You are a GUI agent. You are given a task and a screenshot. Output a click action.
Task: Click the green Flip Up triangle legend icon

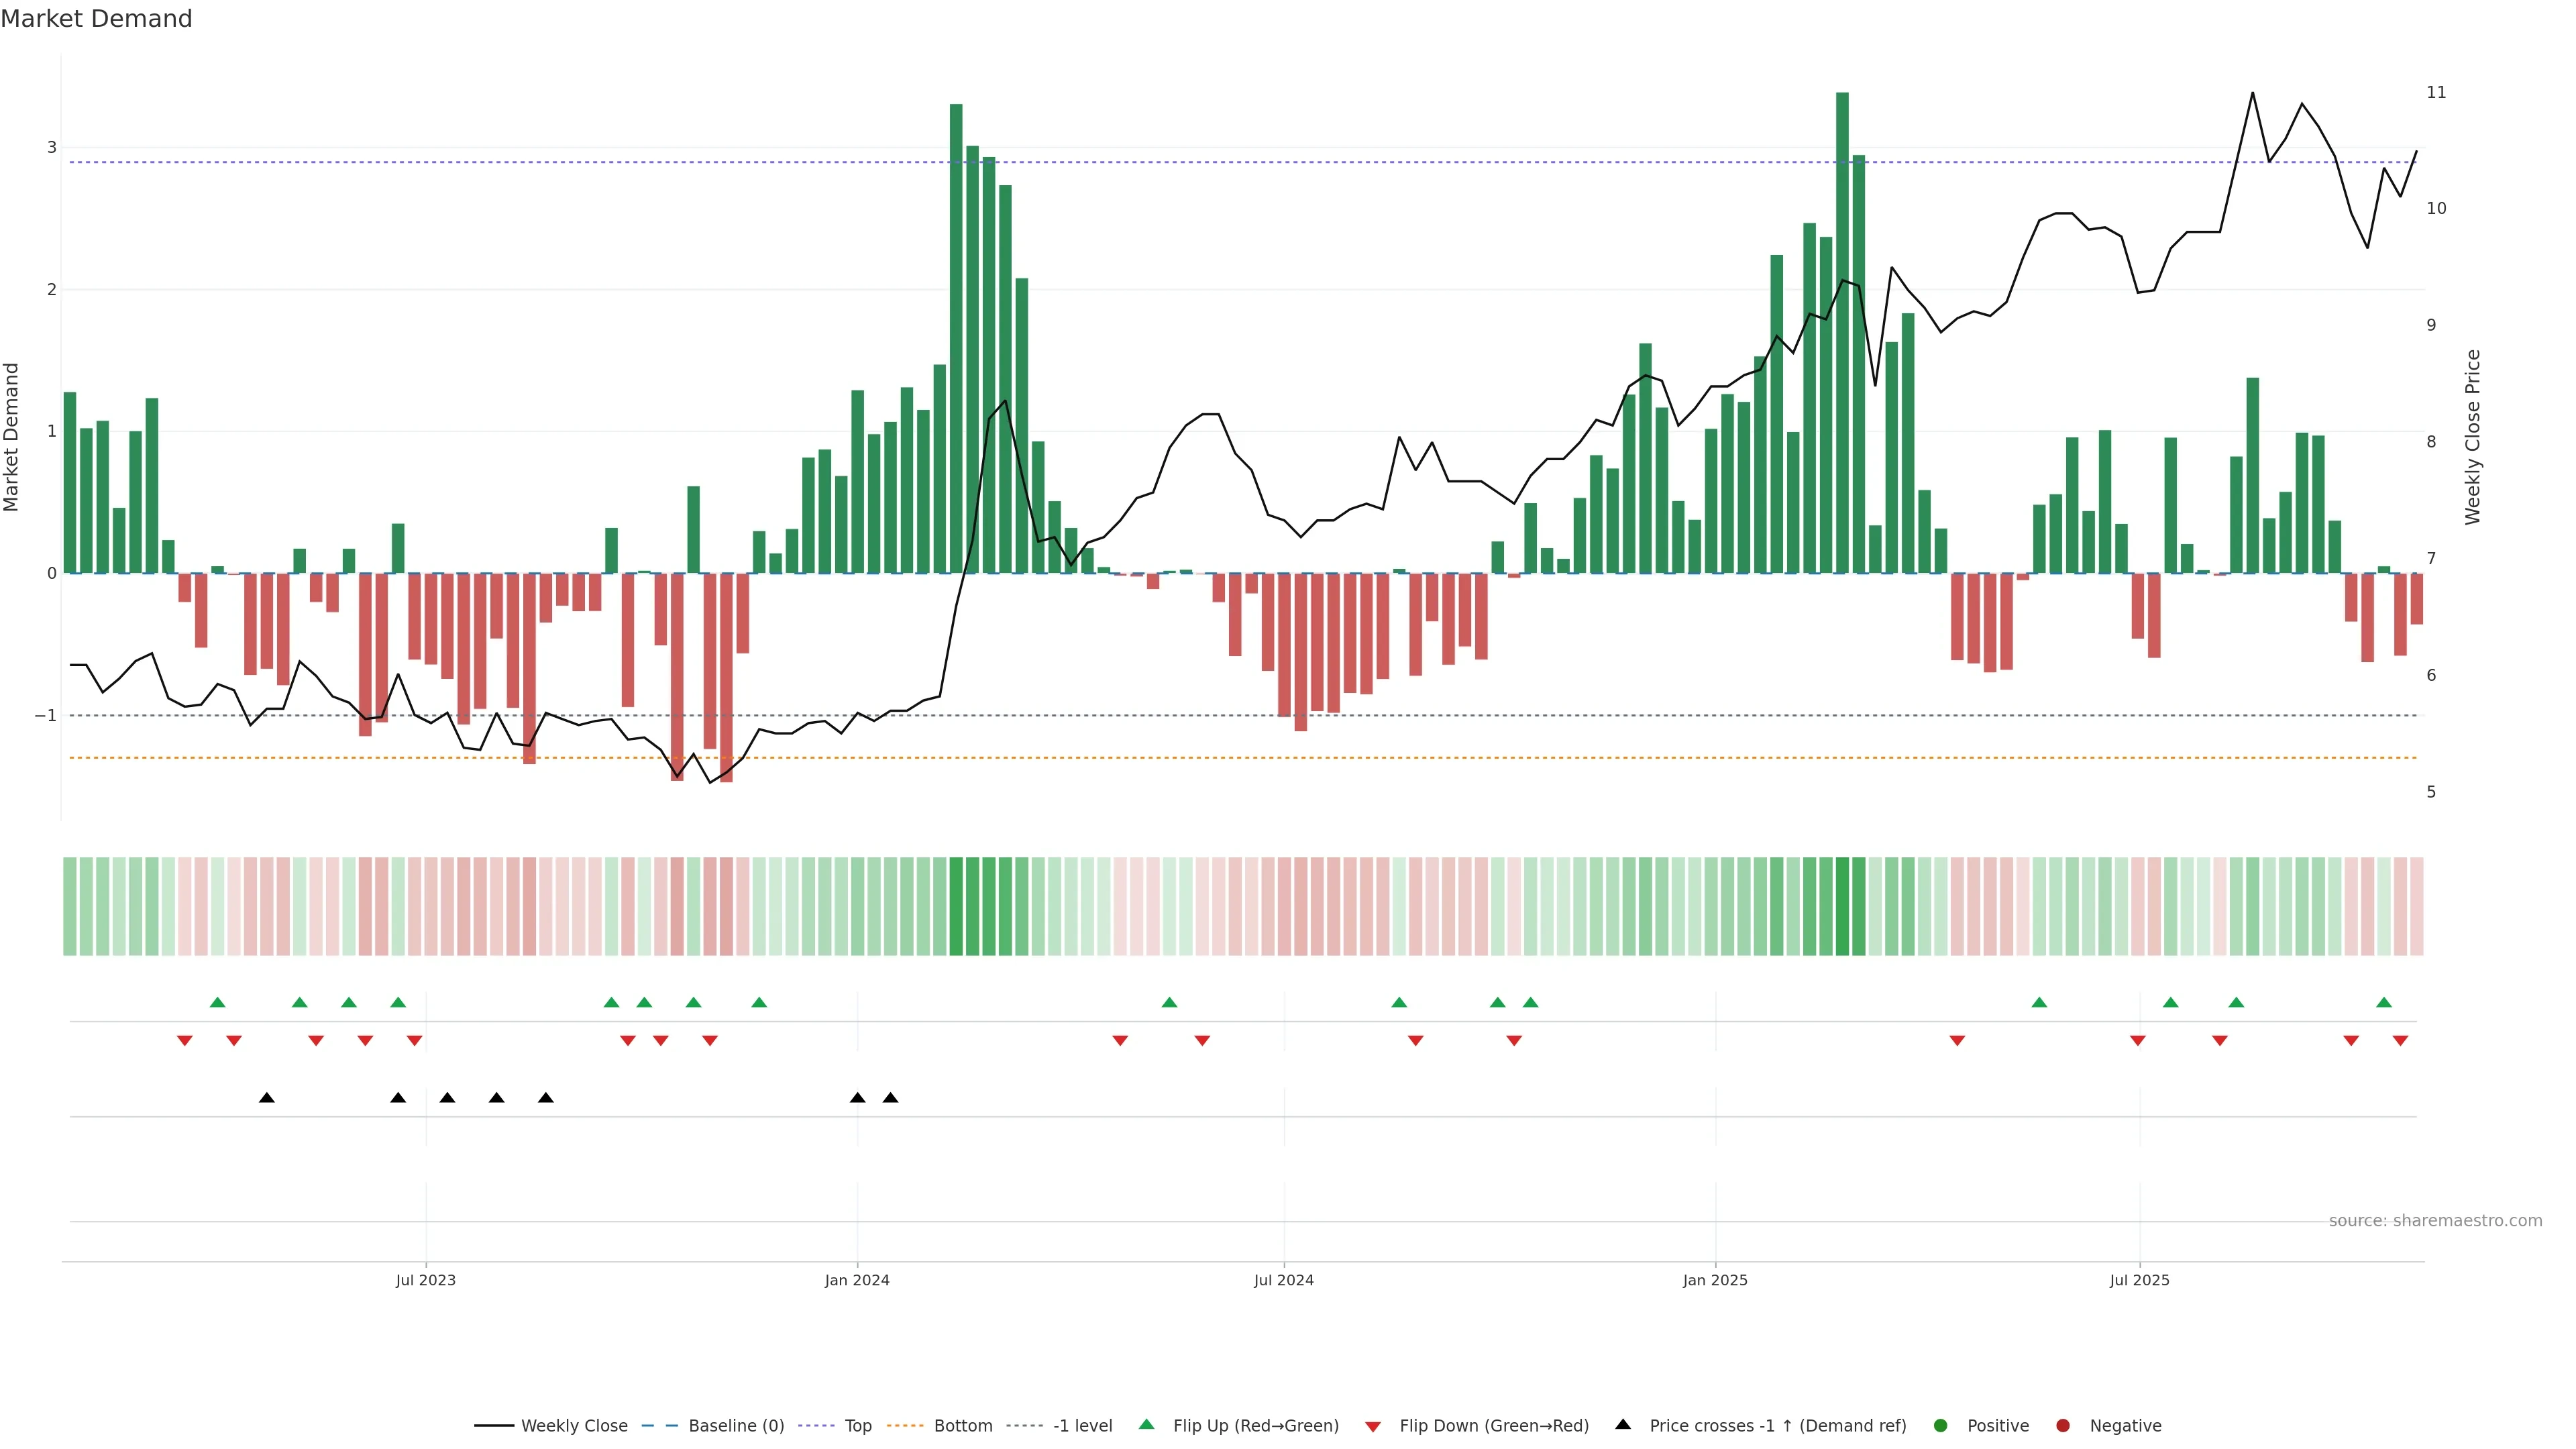click(1146, 1424)
